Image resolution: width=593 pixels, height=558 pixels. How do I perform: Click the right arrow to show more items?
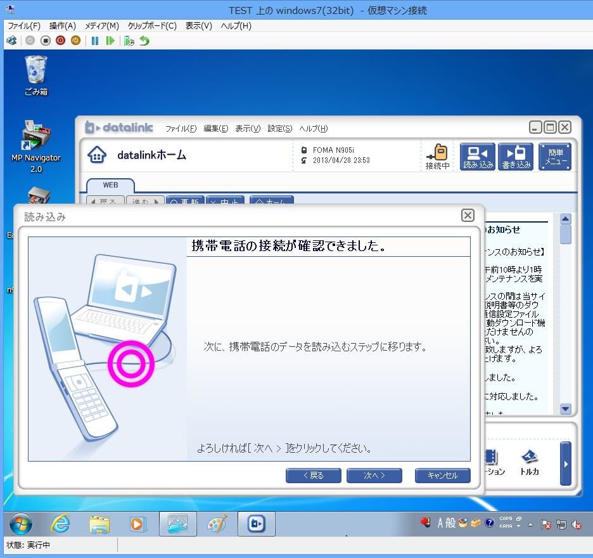(566, 464)
